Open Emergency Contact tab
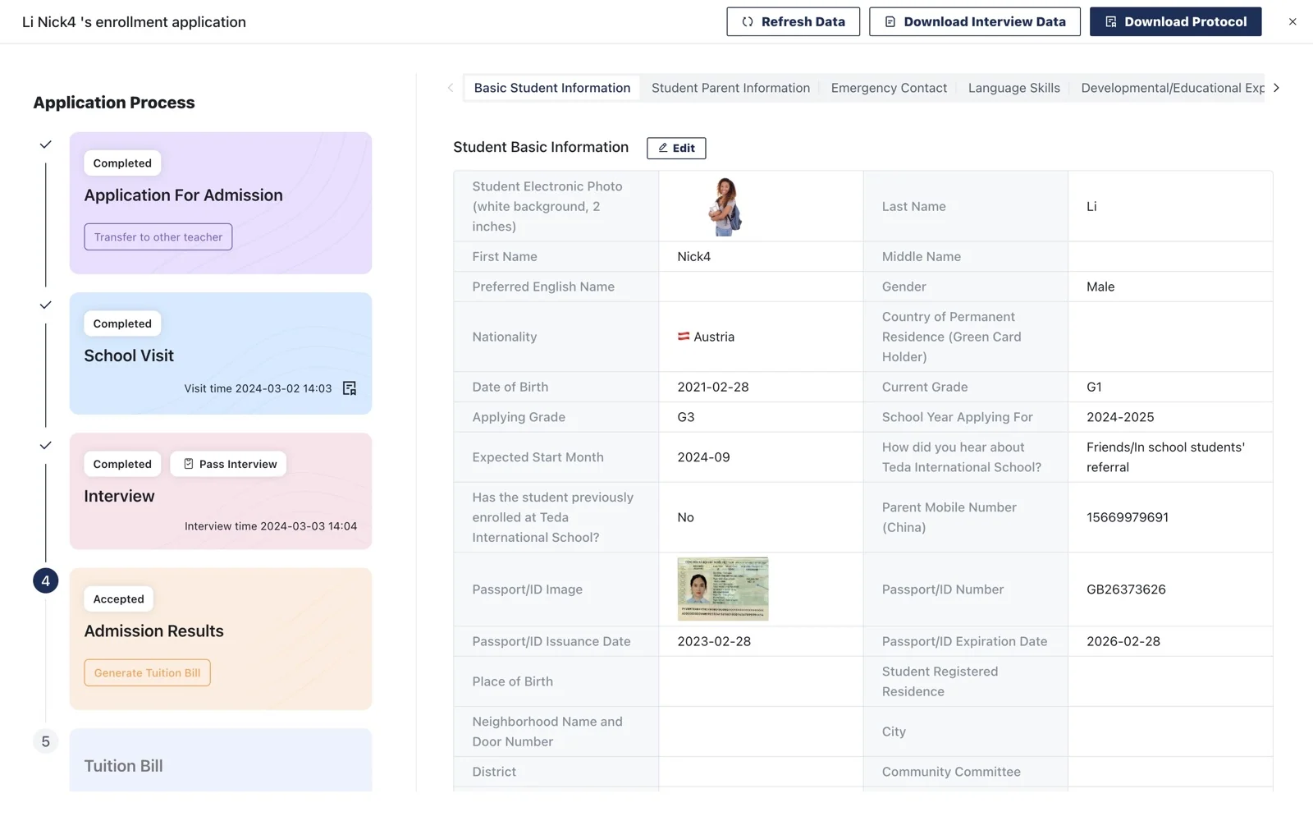The height and width of the screenshot is (821, 1313). (x=889, y=88)
